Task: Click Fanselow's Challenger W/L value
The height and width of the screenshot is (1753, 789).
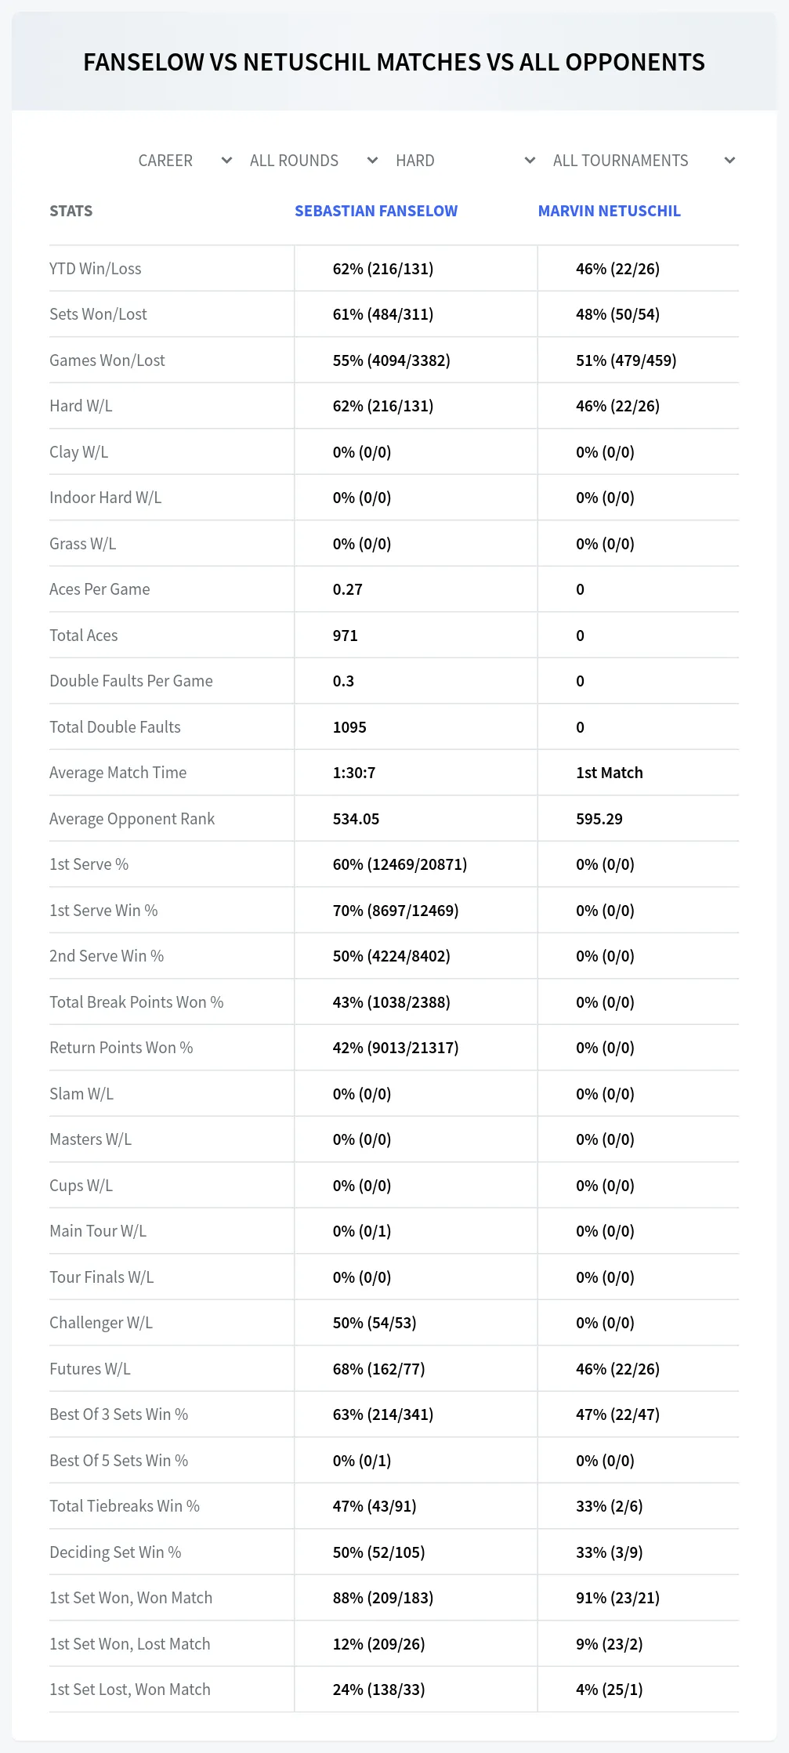Action: pyautogui.click(x=374, y=1323)
